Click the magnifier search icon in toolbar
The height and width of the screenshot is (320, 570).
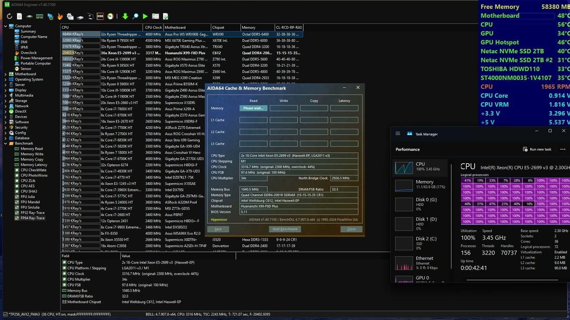coord(135,16)
